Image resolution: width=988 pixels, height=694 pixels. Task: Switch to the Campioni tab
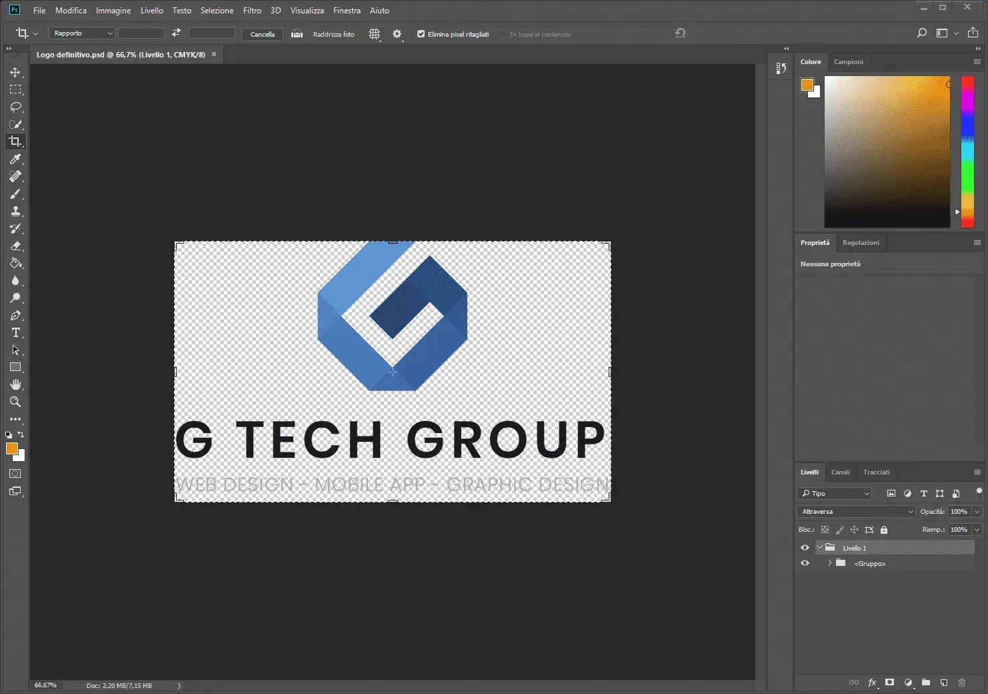(849, 62)
